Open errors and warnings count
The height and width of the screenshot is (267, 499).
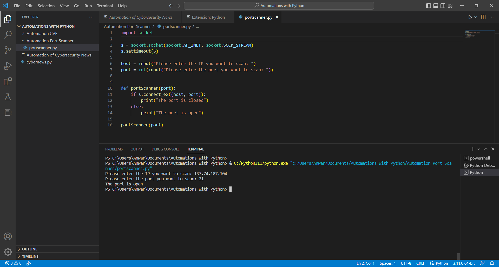(x=14, y=263)
